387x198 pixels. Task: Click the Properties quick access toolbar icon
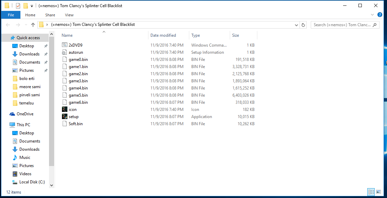coord(18,6)
